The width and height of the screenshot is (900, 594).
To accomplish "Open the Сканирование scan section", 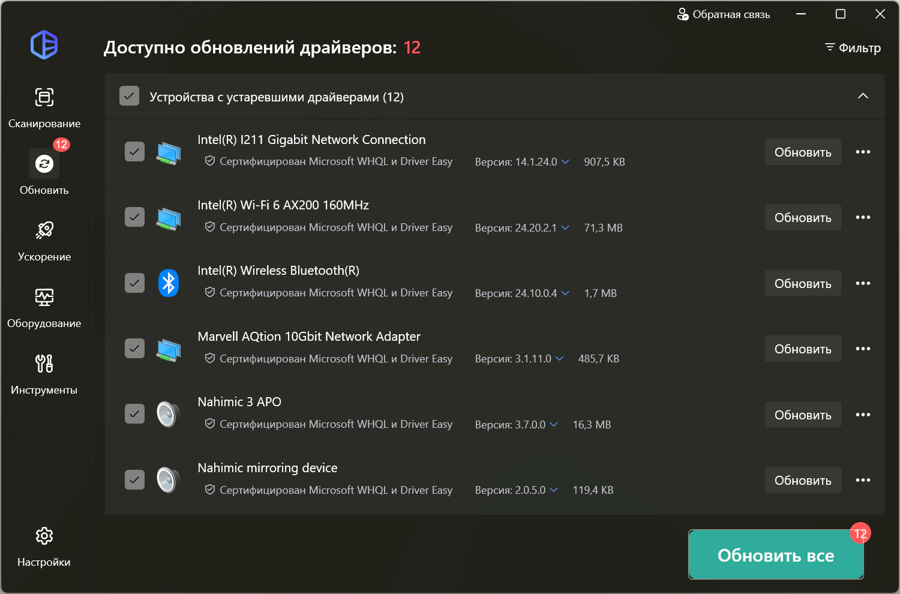I will point(44,108).
